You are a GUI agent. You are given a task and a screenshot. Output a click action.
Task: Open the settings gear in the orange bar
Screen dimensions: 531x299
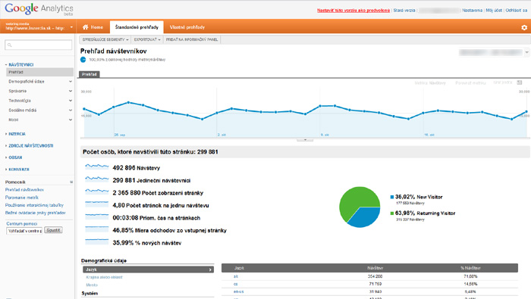click(x=524, y=27)
